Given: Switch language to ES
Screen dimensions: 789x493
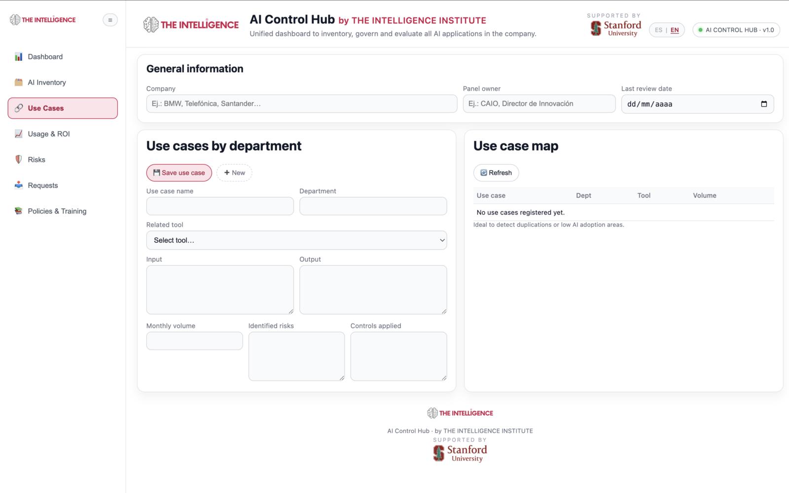Looking at the screenshot, I should [658, 30].
